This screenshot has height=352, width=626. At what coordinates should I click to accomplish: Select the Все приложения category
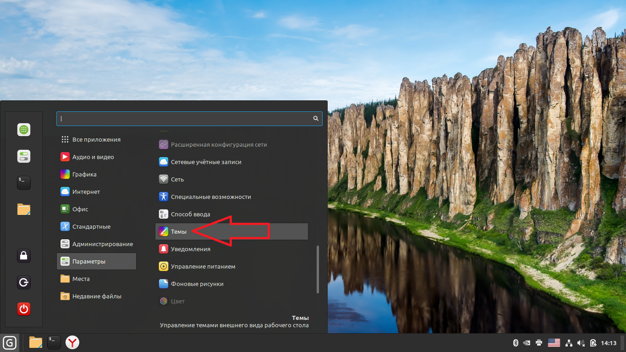pyautogui.click(x=96, y=139)
